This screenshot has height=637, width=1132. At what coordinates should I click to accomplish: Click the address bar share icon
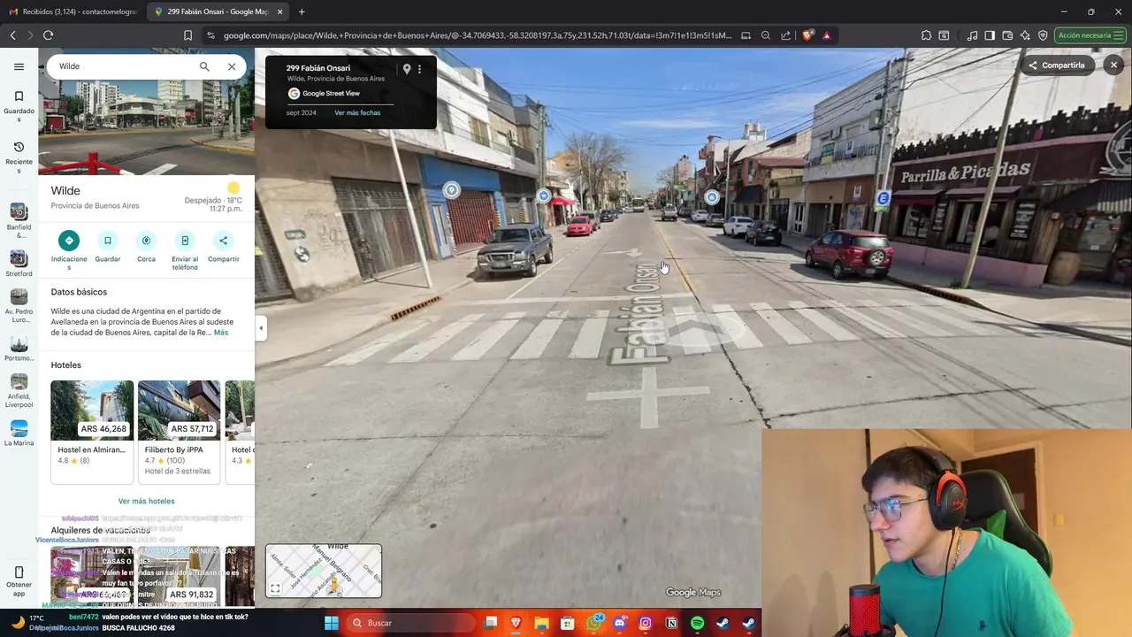785,35
